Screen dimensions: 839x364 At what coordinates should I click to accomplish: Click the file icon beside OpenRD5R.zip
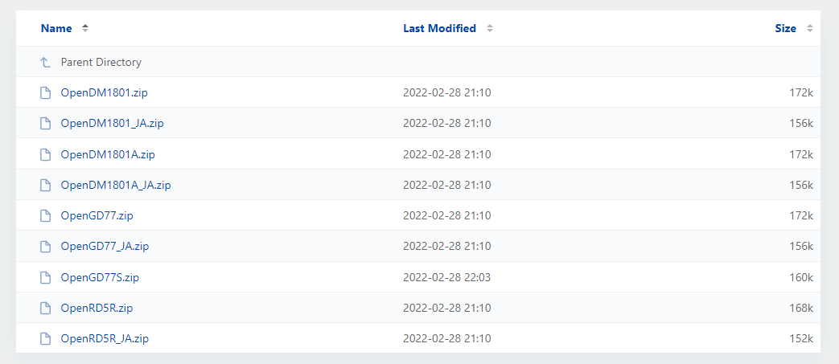pyautogui.click(x=46, y=308)
